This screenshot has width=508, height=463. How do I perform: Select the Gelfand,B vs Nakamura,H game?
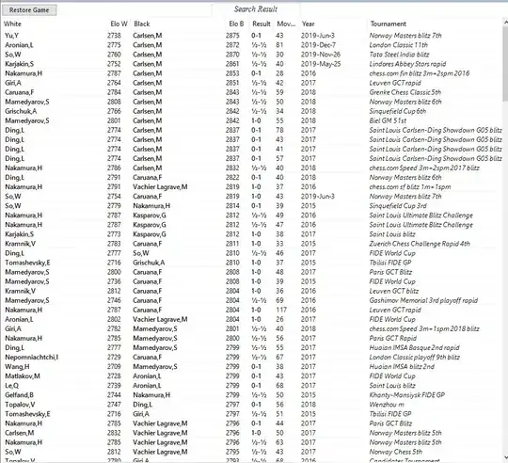click(251, 395)
